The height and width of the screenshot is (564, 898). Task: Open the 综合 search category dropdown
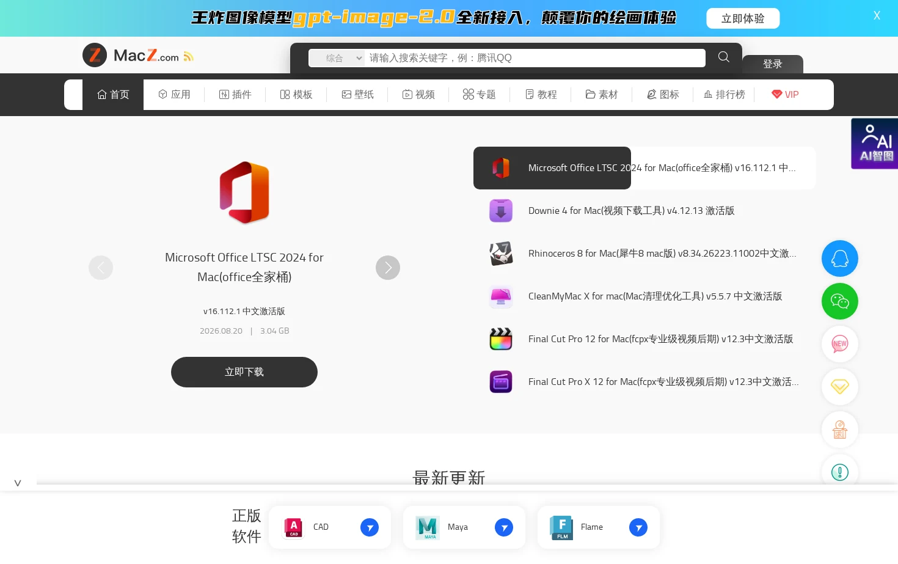337,58
